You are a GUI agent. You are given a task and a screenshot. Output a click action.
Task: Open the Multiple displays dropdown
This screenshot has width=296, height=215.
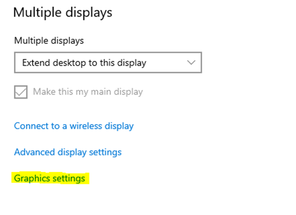tap(108, 63)
